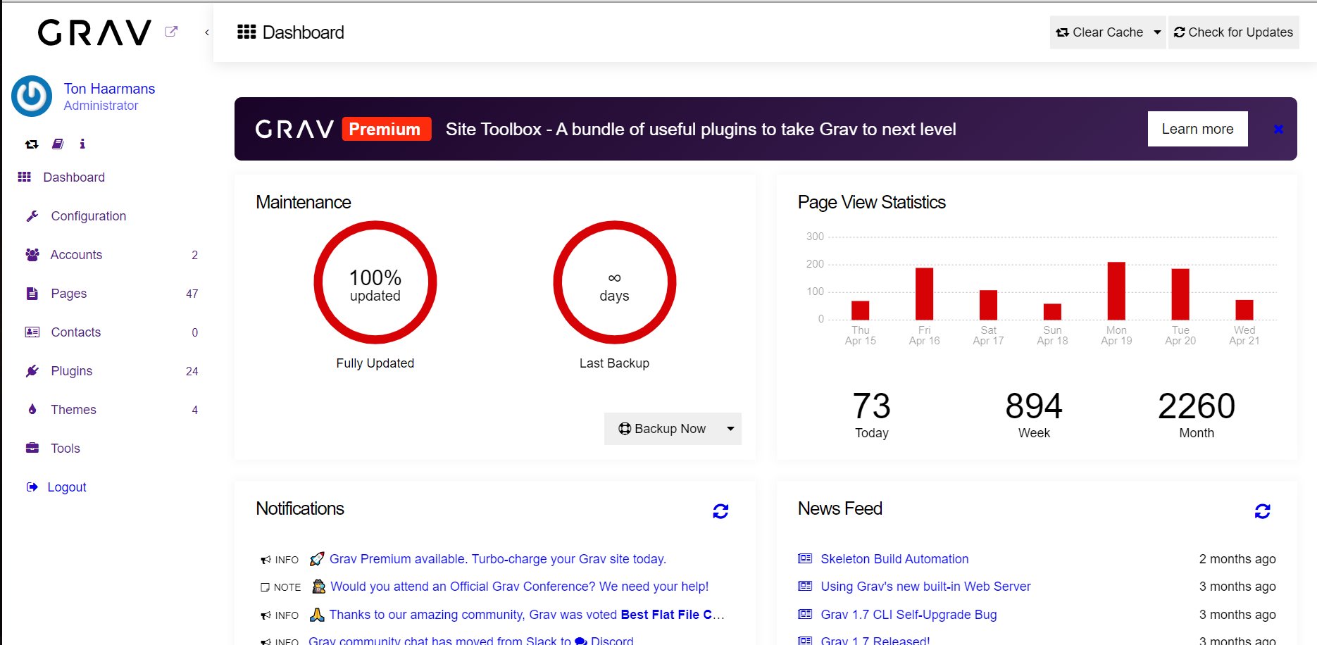Open Tools in the sidebar
The image size is (1317, 645).
click(65, 449)
